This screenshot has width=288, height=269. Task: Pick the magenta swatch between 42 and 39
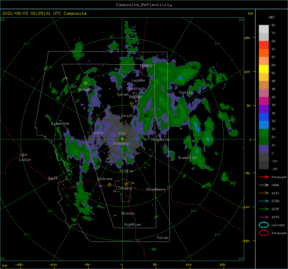[x=264, y=101]
